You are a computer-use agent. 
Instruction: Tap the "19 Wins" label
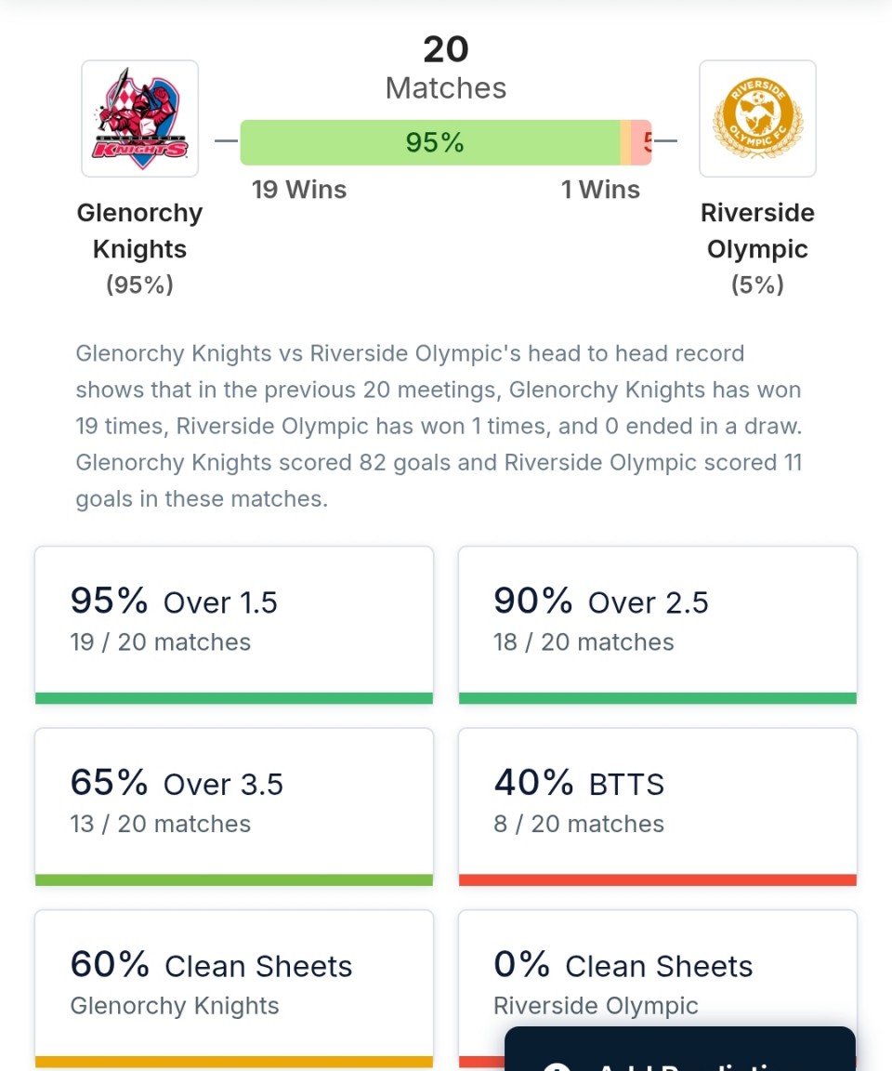pos(299,190)
